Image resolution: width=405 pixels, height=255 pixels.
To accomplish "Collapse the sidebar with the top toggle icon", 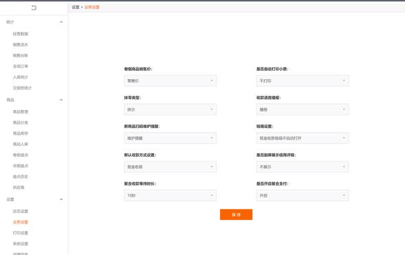I will coord(34,8).
